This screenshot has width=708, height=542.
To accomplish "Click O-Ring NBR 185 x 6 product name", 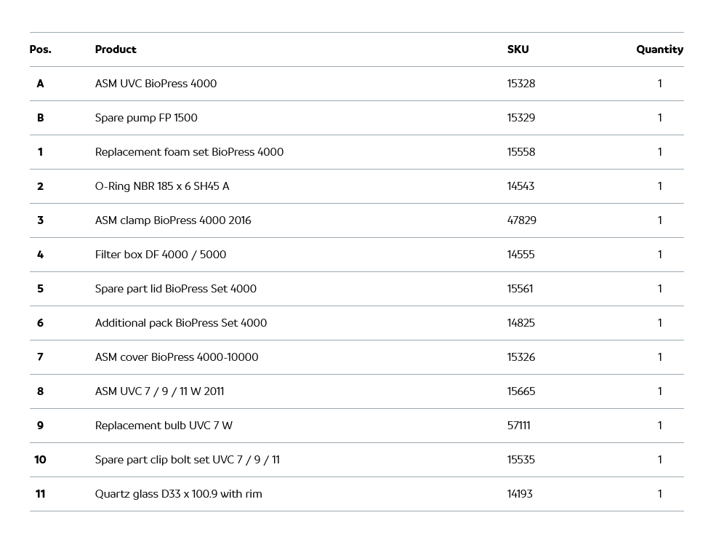I will (x=162, y=186).
